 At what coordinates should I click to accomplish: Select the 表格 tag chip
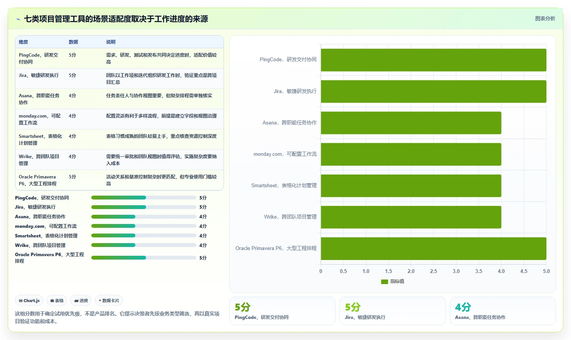click(x=57, y=301)
